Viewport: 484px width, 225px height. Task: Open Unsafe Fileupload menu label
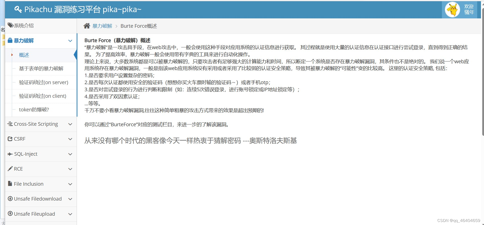click(x=35, y=214)
